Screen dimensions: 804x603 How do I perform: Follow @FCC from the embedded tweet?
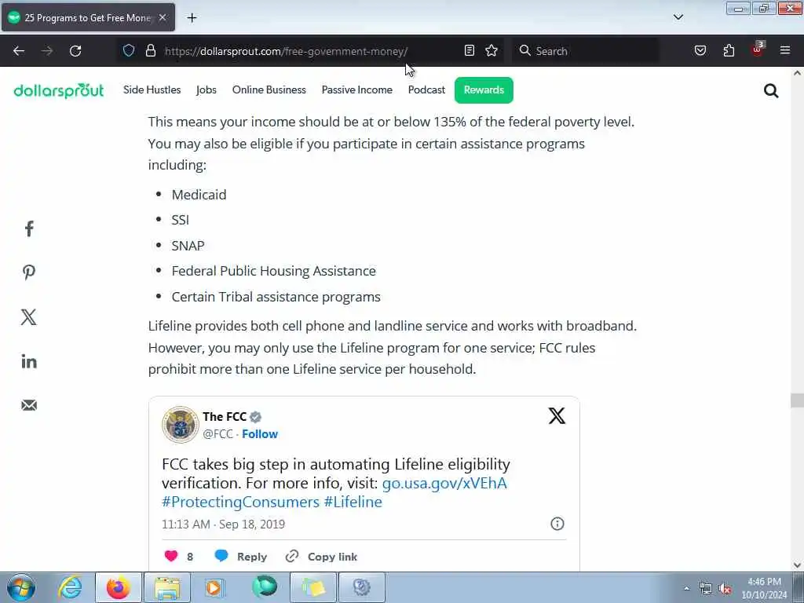click(259, 433)
